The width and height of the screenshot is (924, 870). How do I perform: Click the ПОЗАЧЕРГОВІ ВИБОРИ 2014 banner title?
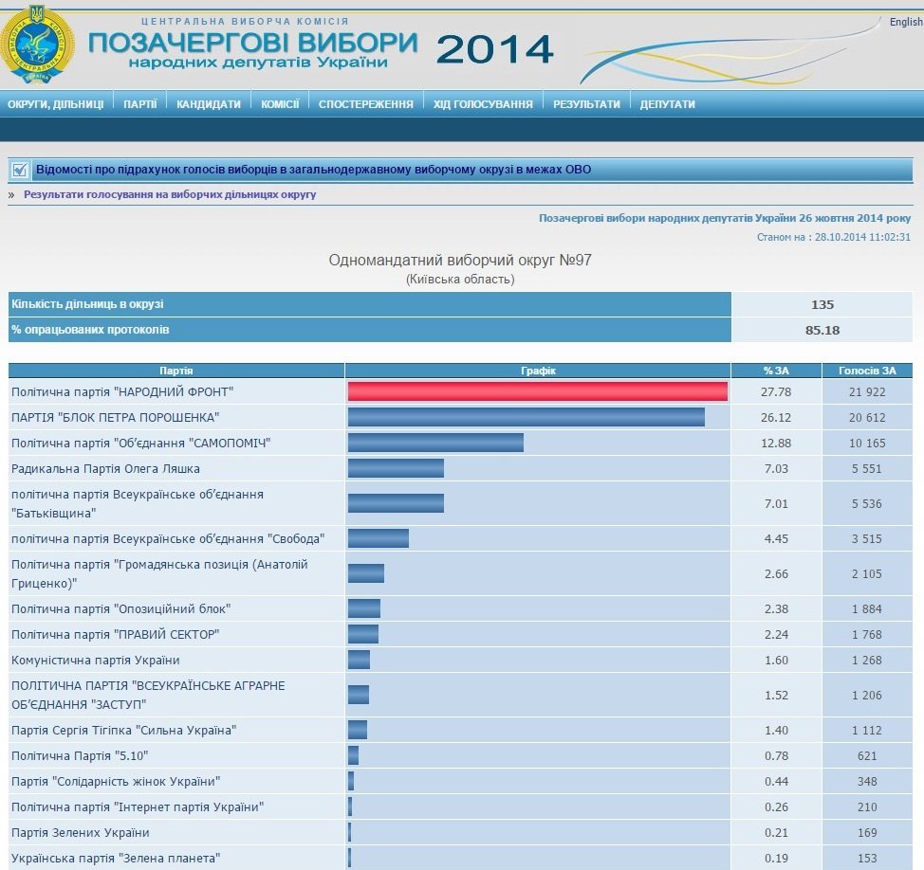321,48
